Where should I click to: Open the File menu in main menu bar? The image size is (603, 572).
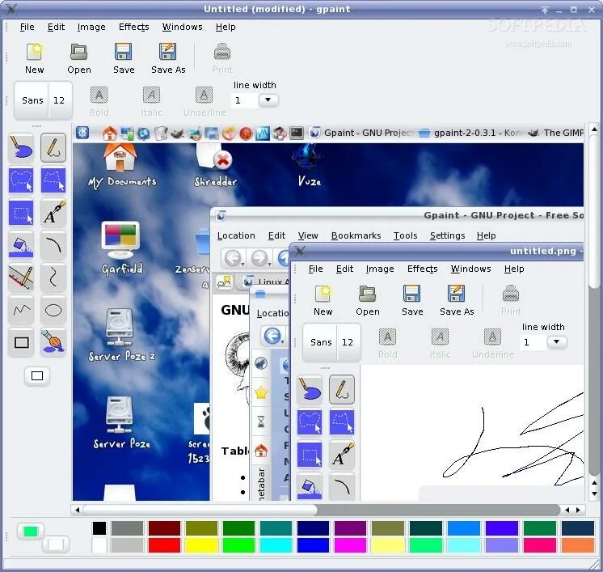pos(27,27)
